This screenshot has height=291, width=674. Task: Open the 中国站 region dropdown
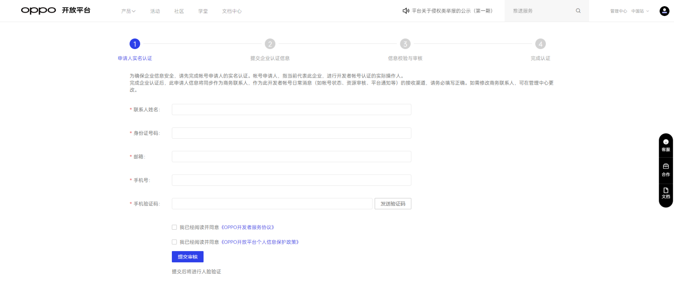(640, 11)
